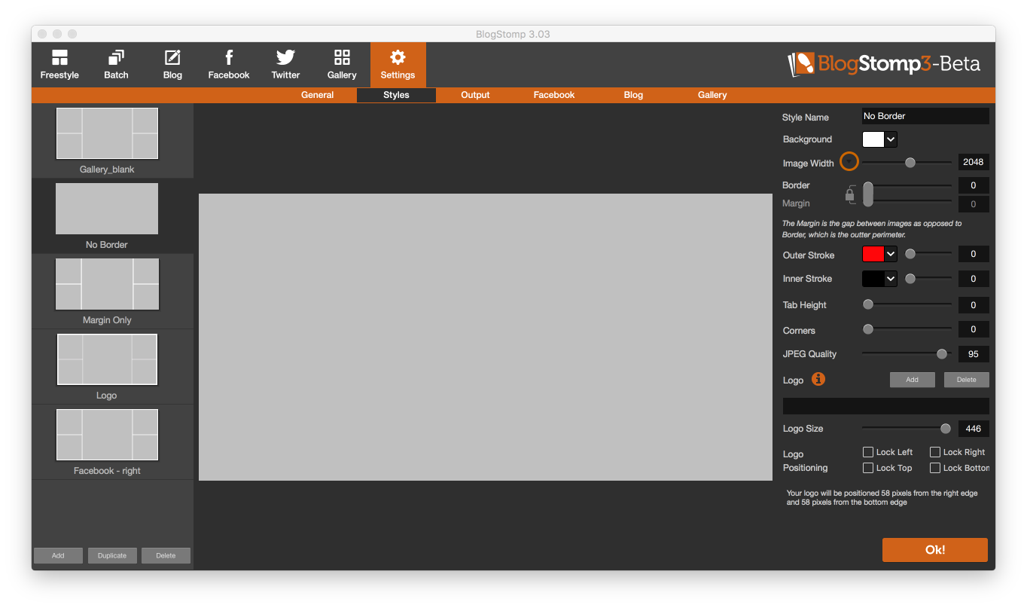Click the Corners slider handle

coord(868,329)
